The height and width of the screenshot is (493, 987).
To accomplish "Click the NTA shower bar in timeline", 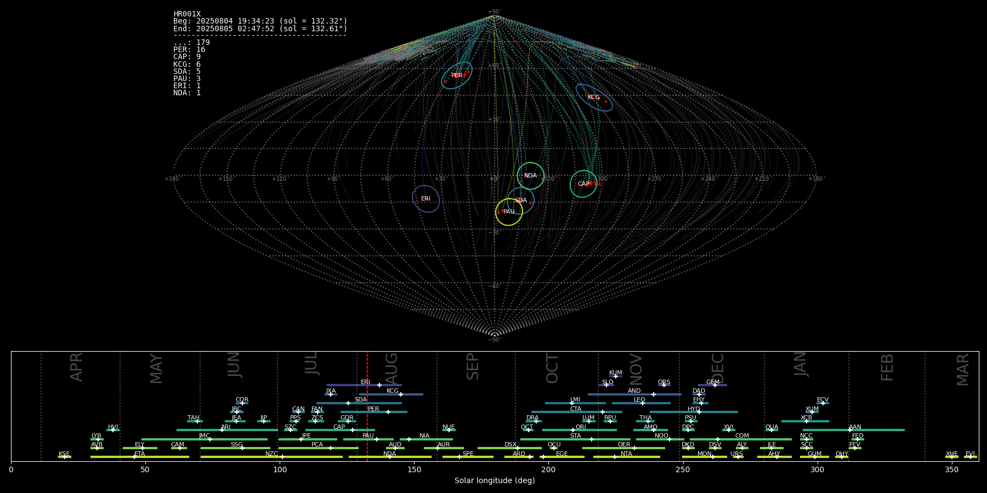I will point(626,457).
